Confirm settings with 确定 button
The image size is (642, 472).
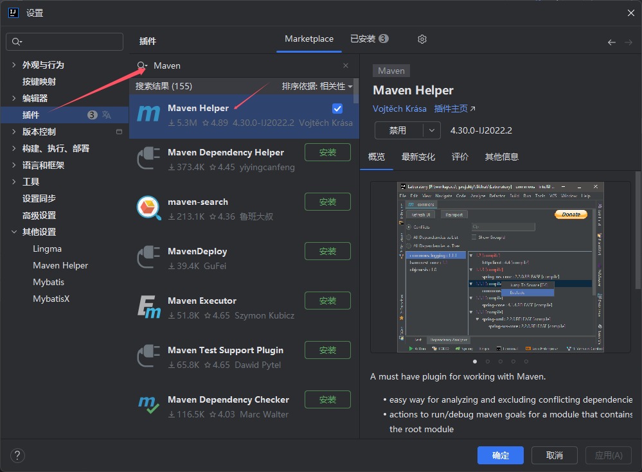501,455
